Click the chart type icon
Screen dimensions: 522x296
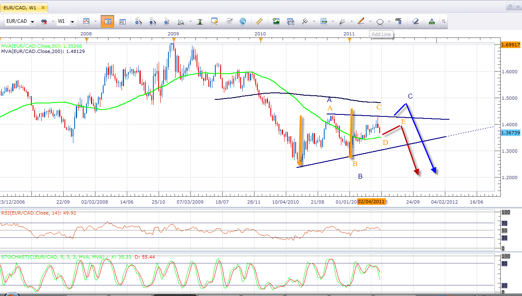click(x=86, y=22)
